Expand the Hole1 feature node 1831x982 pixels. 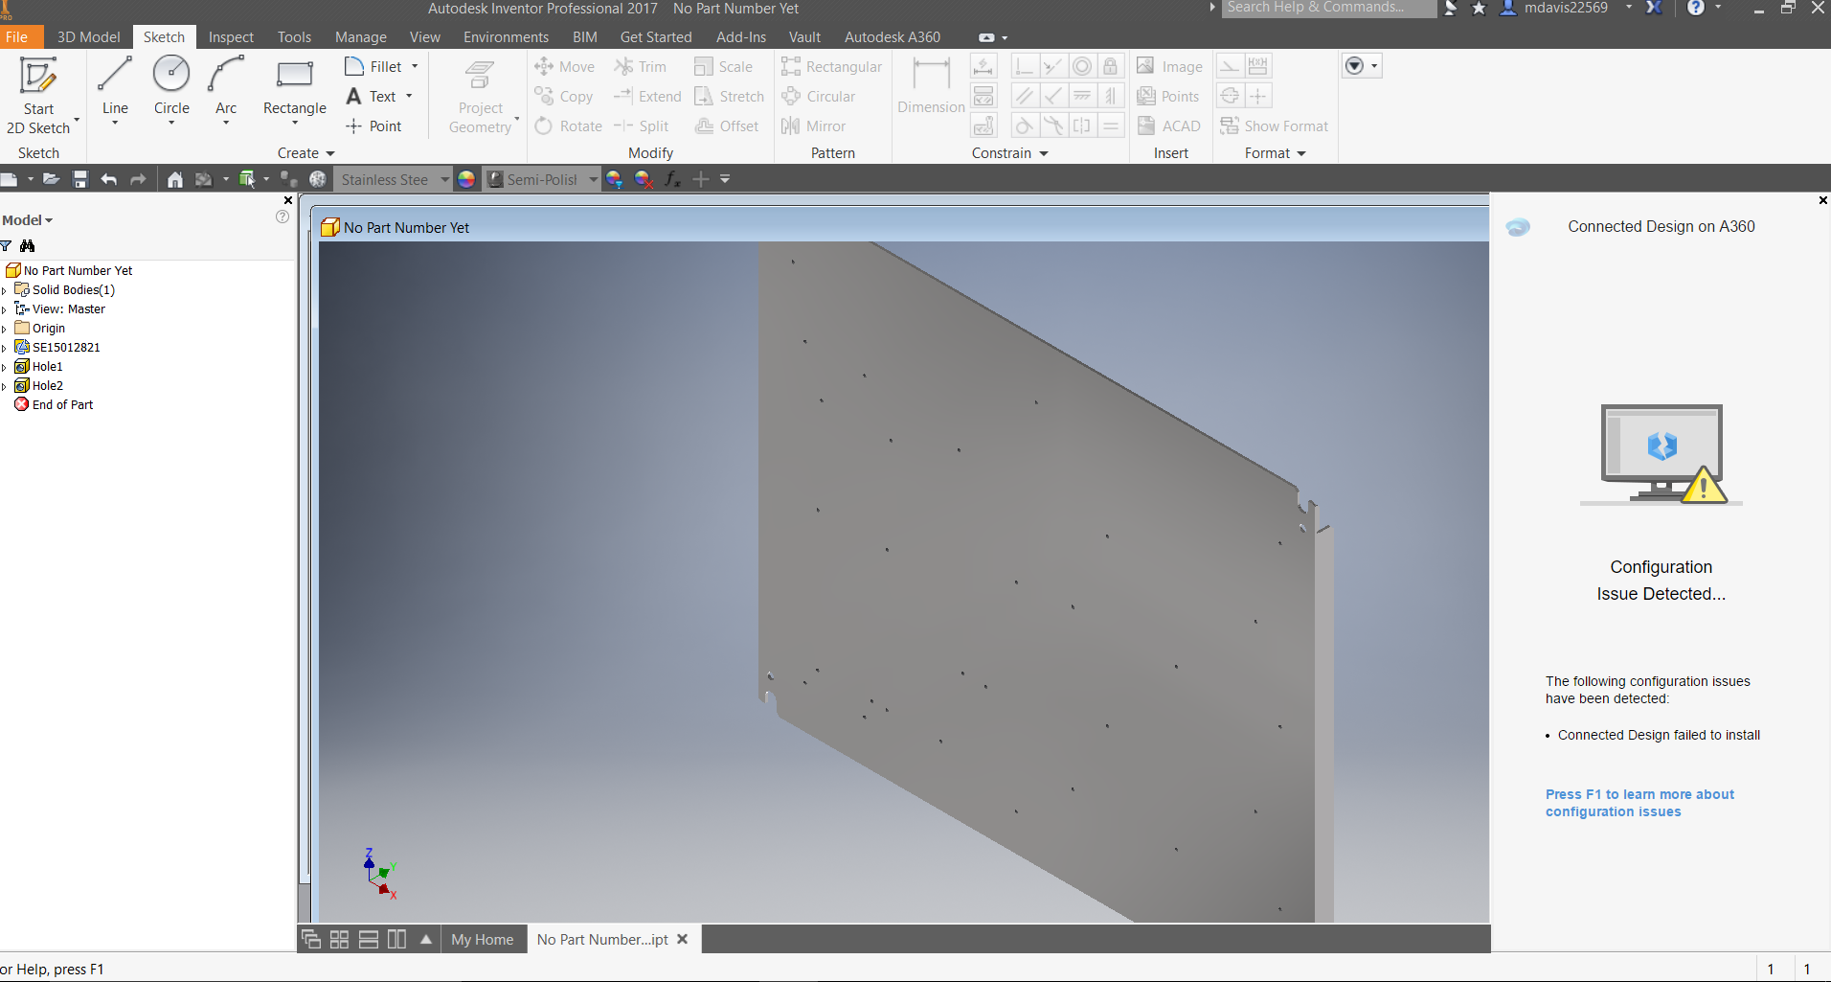(5, 367)
